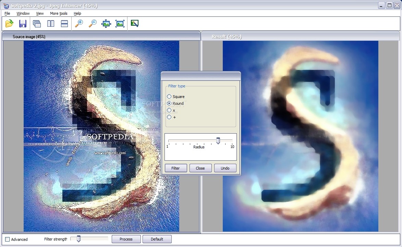Screen dimensions: 402x247
Task: Select the Square filter type
Action: [169, 96]
